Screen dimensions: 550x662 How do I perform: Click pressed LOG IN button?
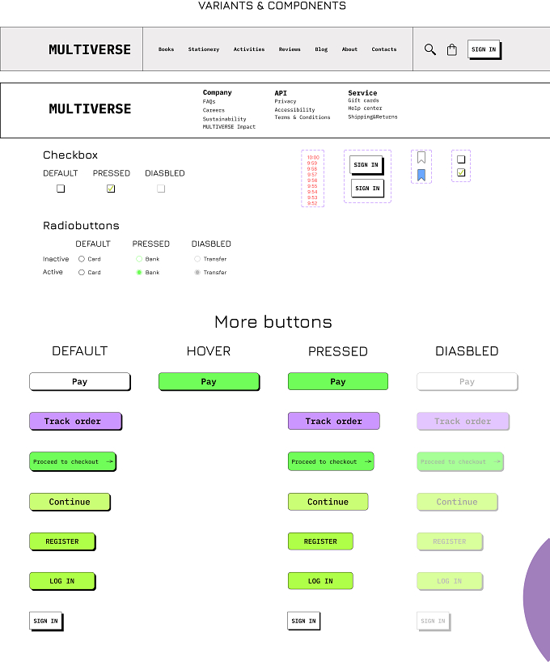(320, 581)
